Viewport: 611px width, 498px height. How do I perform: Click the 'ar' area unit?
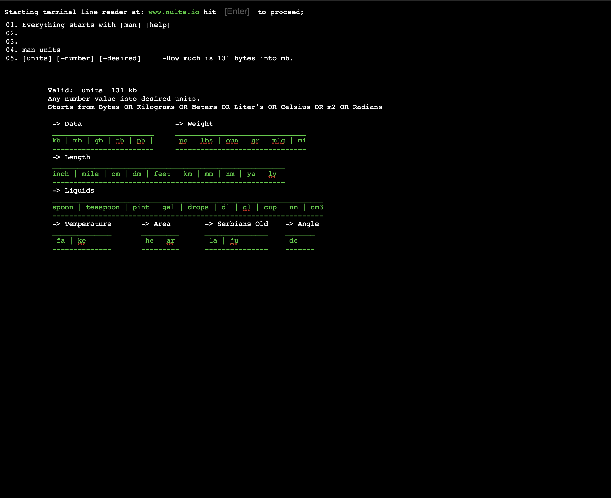pos(171,241)
